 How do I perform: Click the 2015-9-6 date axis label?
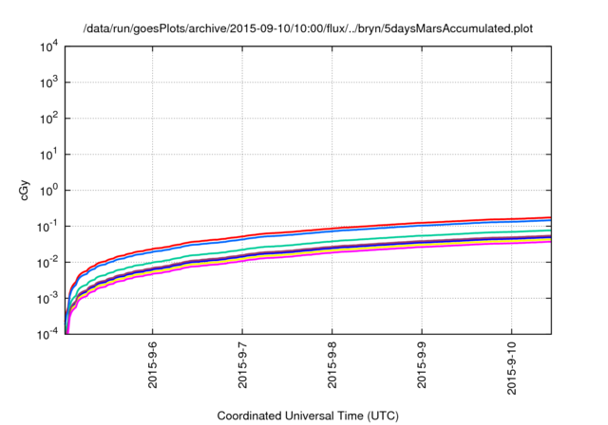point(153,364)
